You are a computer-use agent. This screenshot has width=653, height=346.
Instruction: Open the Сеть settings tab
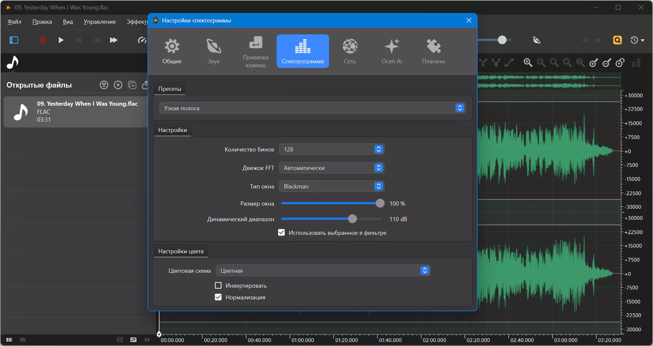pyautogui.click(x=350, y=51)
